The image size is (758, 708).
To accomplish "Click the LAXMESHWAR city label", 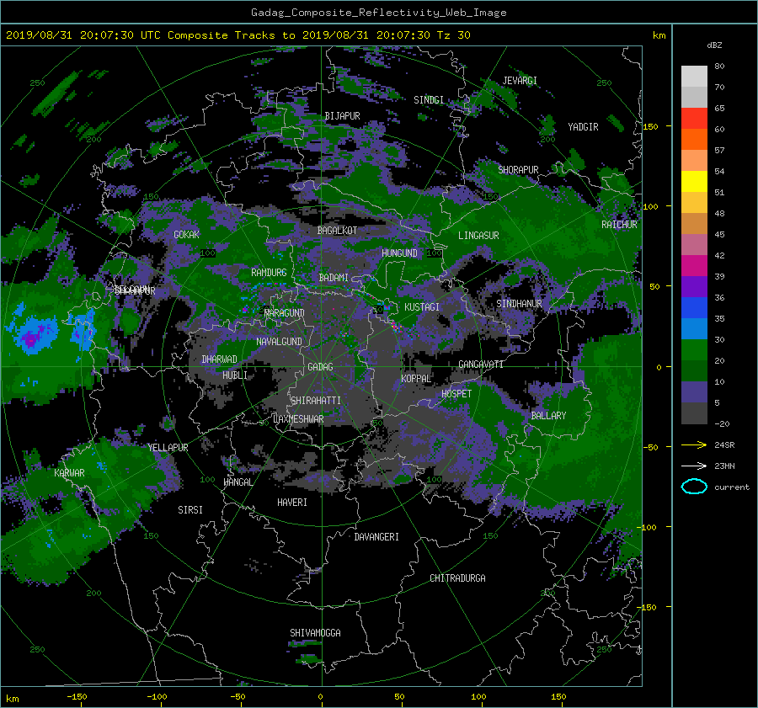I will [x=298, y=419].
